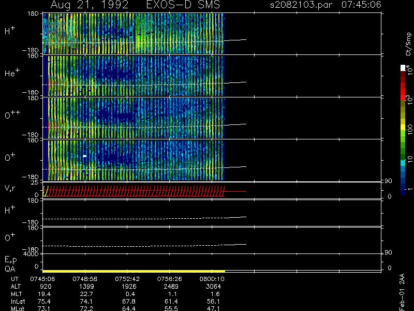Click the UT value '0748:58'
The width and height of the screenshot is (414, 311).
(85, 279)
